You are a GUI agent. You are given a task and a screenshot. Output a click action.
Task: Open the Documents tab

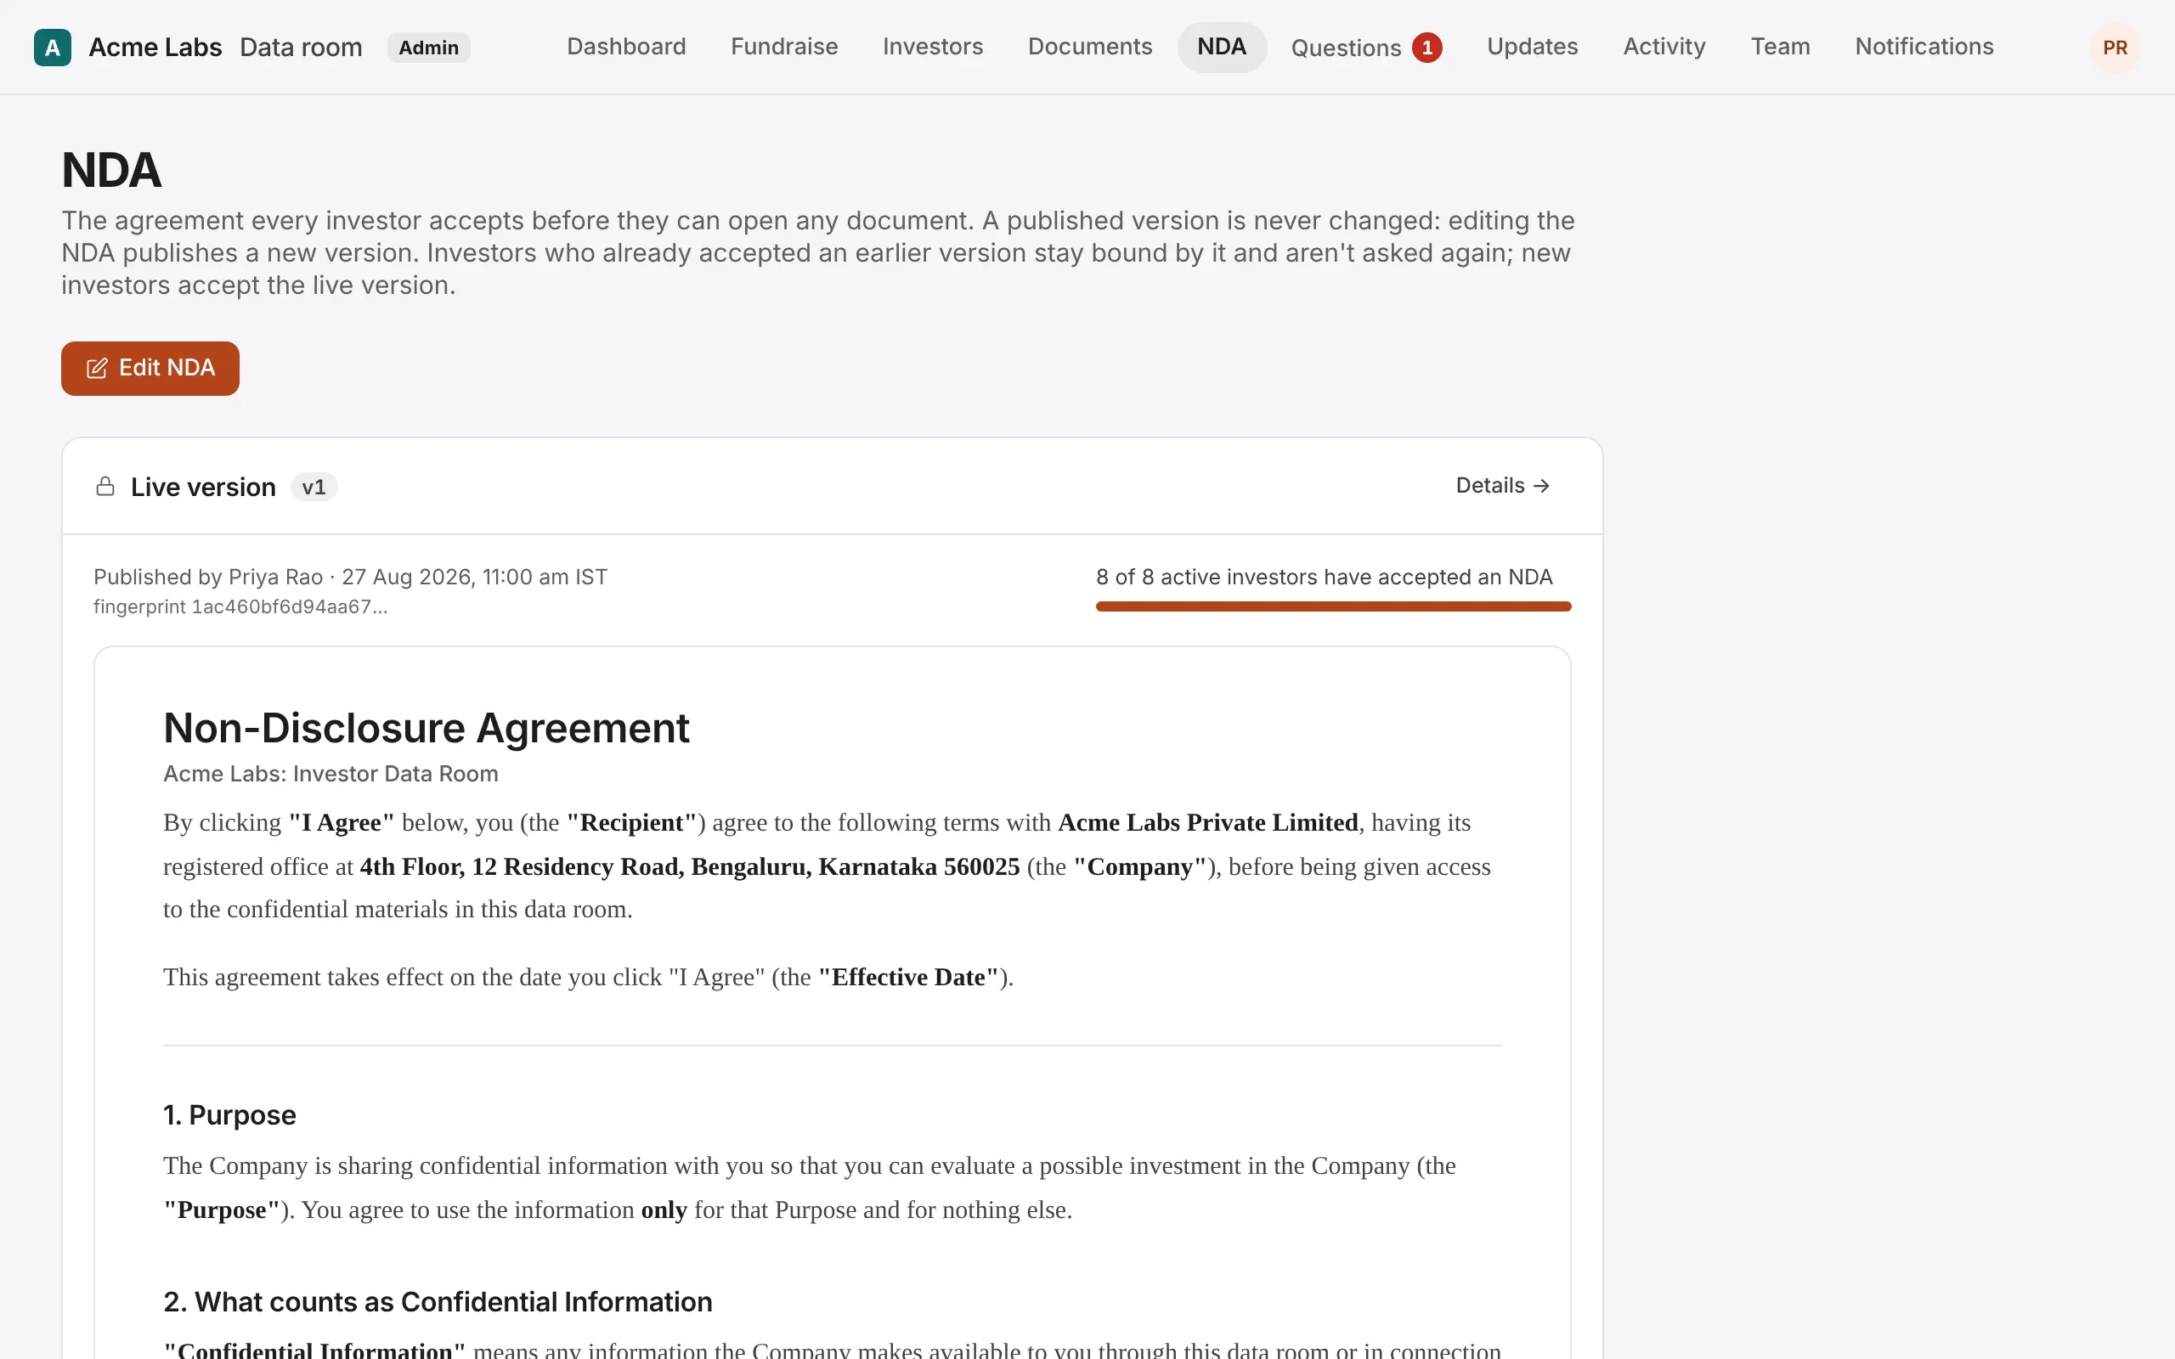(x=1089, y=47)
